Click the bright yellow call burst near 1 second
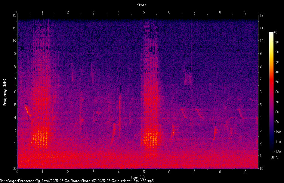284x183 pixels. (39, 138)
